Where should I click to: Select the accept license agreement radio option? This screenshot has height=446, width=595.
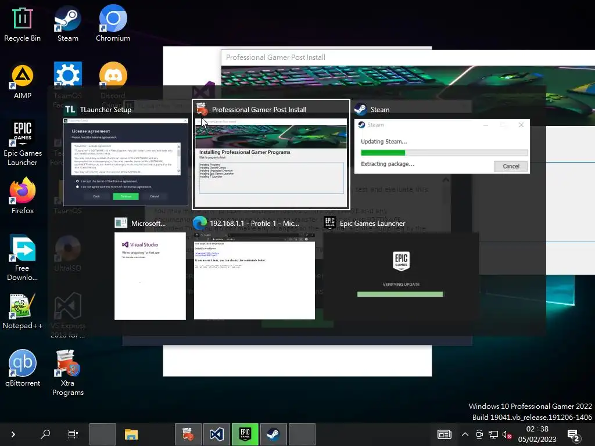(77, 181)
